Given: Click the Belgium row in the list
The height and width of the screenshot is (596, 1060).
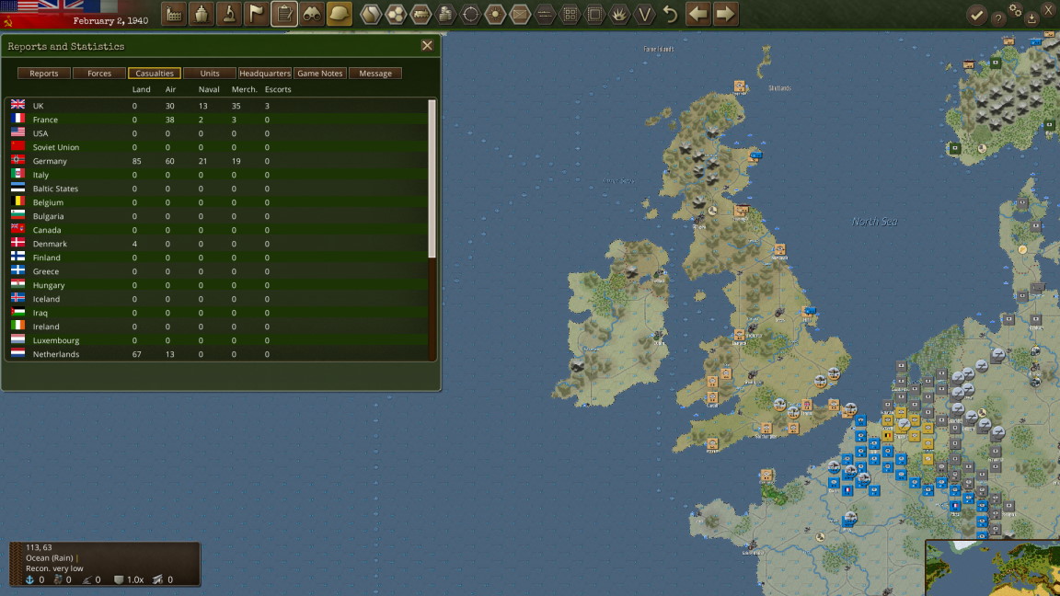Looking at the screenshot, I should [216, 202].
